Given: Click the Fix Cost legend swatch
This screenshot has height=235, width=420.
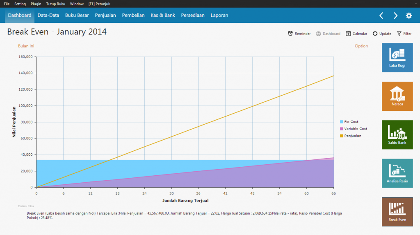Looking at the screenshot, I should click(x=342, y=122).
